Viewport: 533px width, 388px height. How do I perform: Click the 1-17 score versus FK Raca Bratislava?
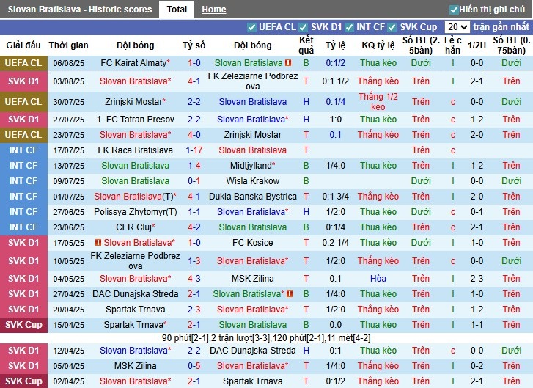click(194, 150)
